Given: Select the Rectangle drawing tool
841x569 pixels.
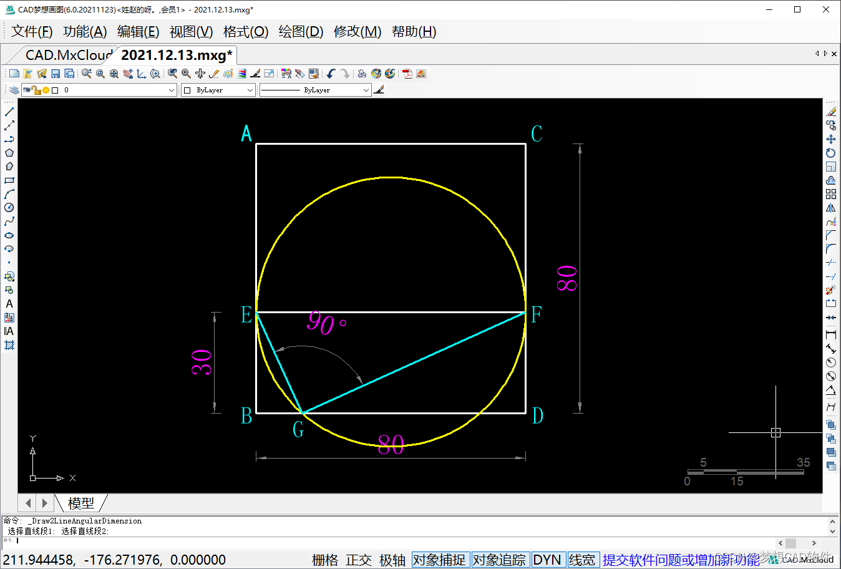Looking at the screenshot, I should pyautogui.click(x=9, y=180).
